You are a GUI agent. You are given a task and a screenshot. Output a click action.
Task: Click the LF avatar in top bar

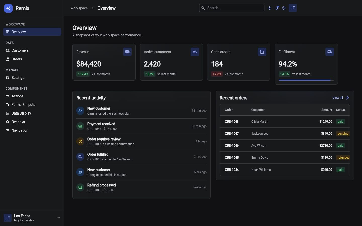click(293, 8)
